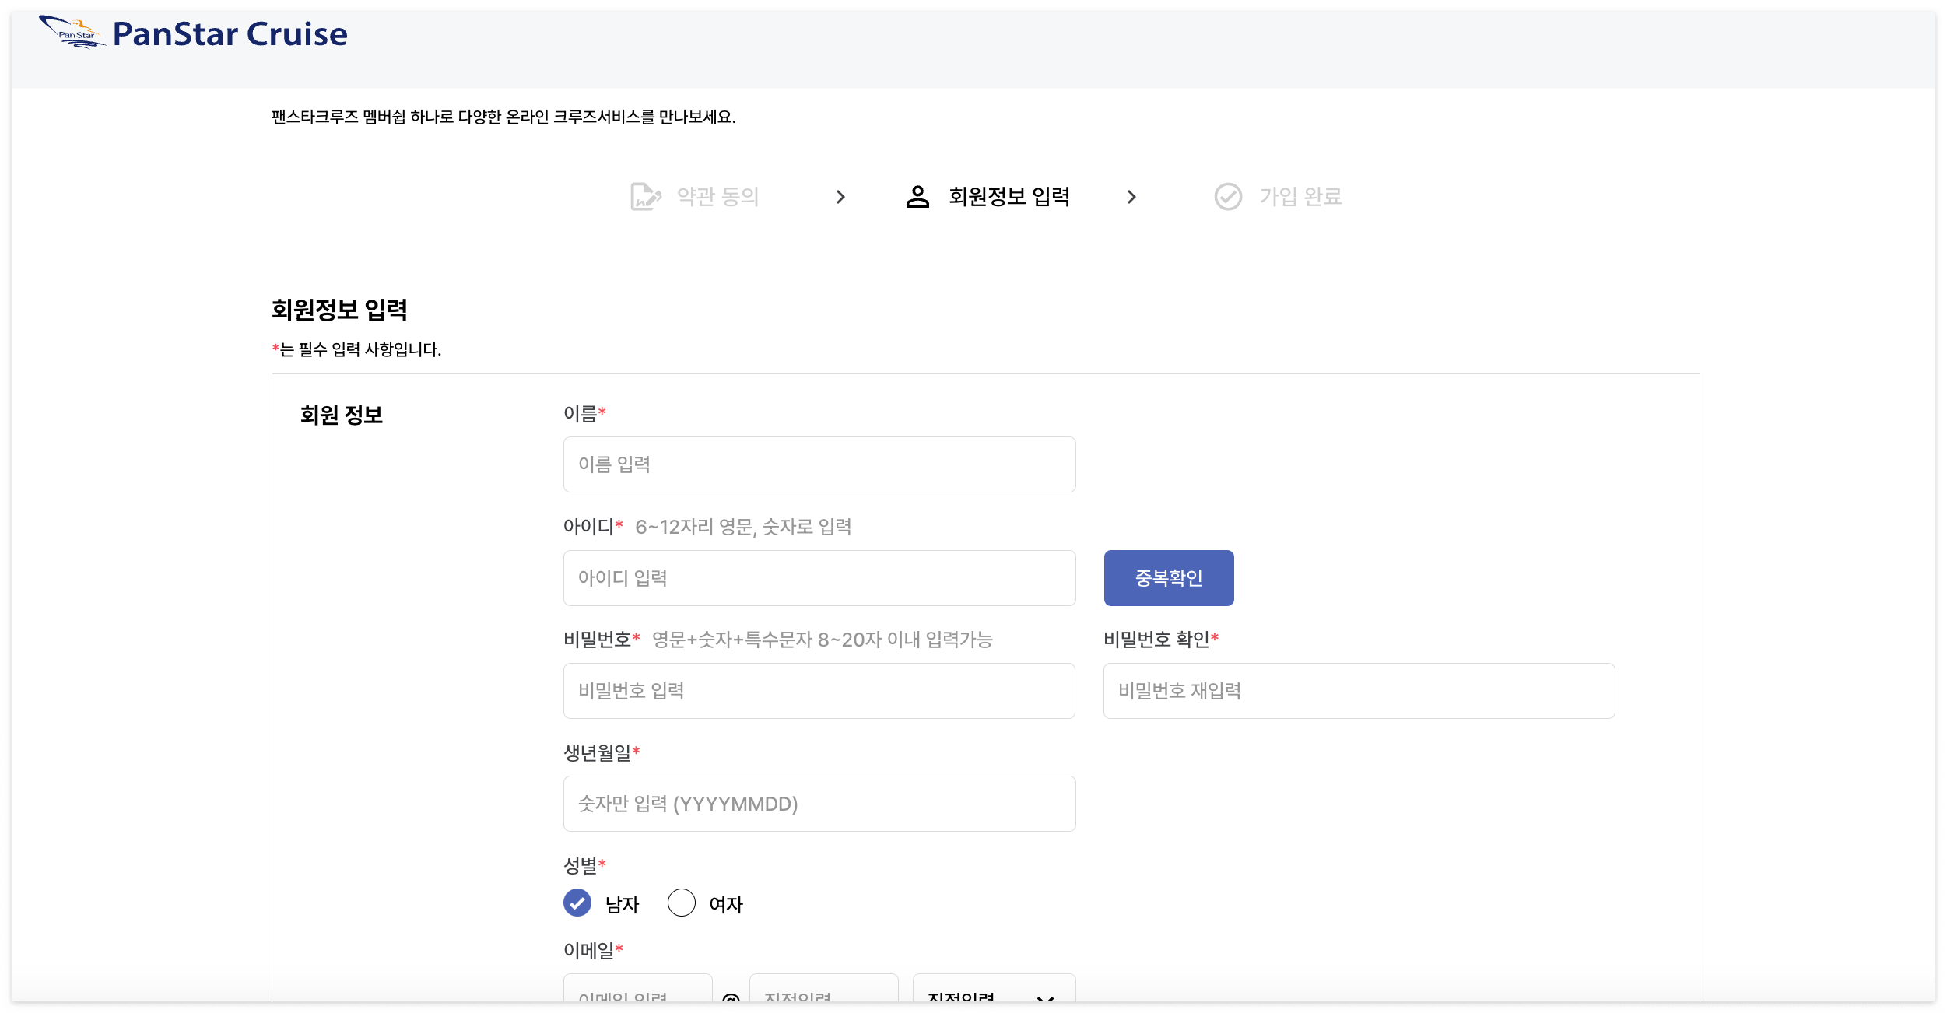Image resolution: width=1947 pixels, height=1013 pixels.
Task: Click the checkmark circle icon beside 가입 완료
Action: pos(1227,196)
